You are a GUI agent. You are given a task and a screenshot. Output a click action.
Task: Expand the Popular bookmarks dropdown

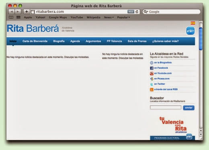[x=123, y=17]
